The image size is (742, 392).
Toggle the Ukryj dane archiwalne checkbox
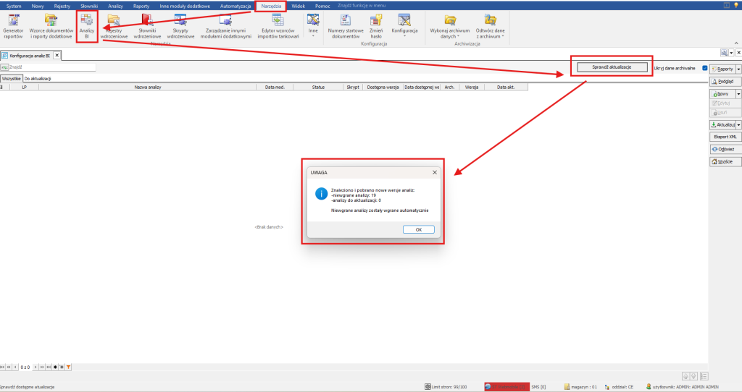705,68
